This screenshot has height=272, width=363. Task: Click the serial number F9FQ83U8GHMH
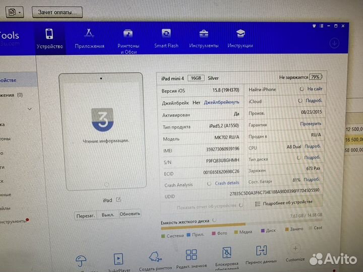coord(222,160)
